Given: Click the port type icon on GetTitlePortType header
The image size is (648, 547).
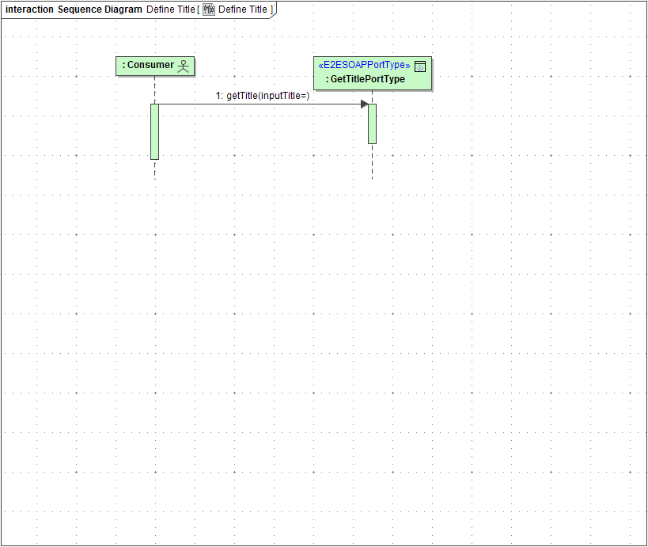Looking at the screenshot, I should click(422, 66).
